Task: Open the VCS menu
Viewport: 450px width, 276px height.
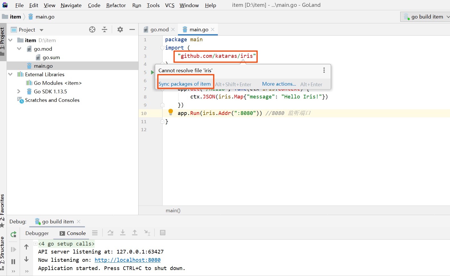Action: [170, 5]
